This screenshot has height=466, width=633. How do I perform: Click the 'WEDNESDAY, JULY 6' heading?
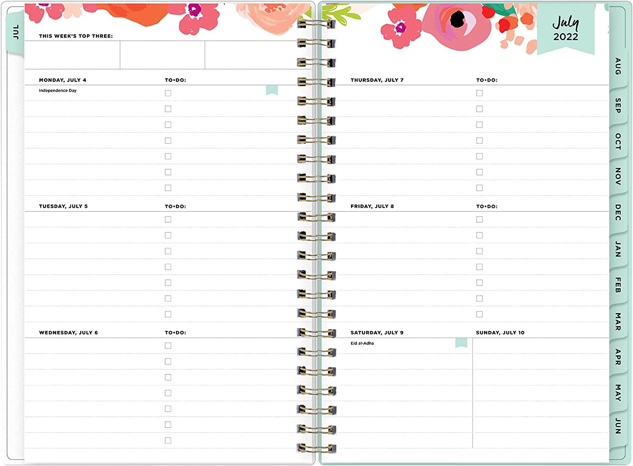[x=68, y=333]
